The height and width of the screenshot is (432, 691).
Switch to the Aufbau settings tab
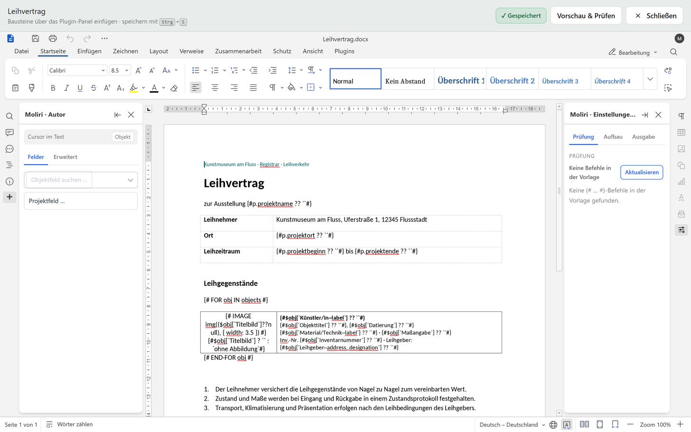coord(613,137)
